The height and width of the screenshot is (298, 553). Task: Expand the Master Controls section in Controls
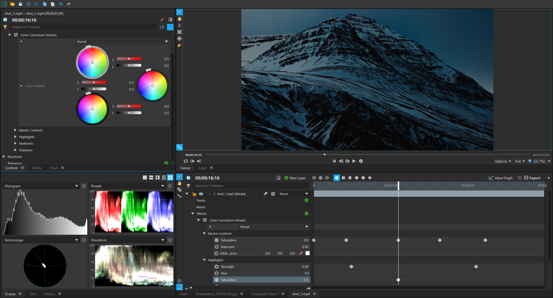[15, 130]
